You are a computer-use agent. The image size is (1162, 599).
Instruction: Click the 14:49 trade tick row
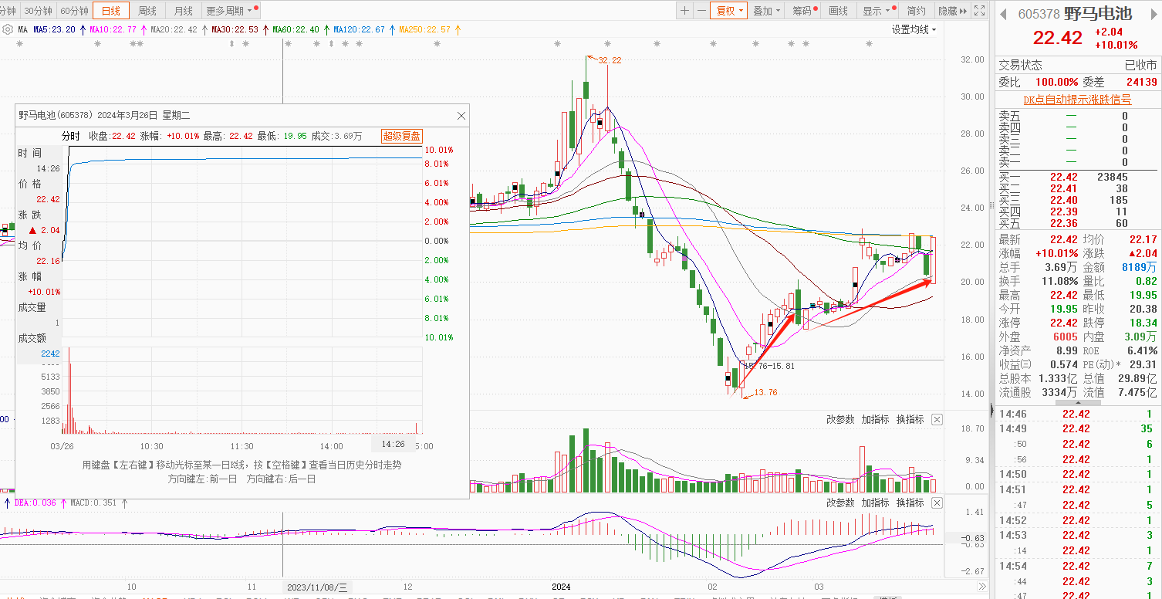click(1077, 428)
